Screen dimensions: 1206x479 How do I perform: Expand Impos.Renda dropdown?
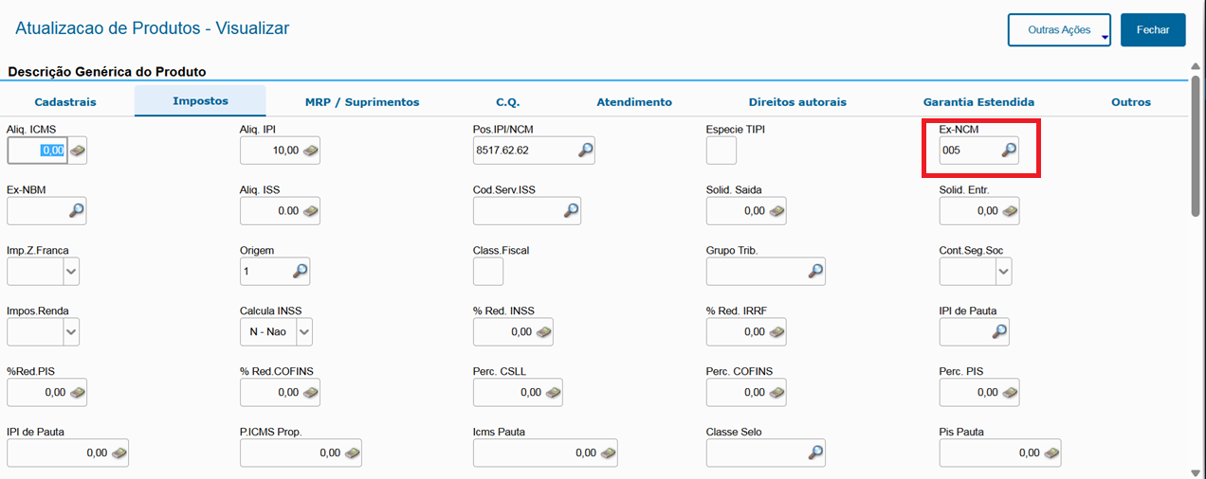[71, 332]
